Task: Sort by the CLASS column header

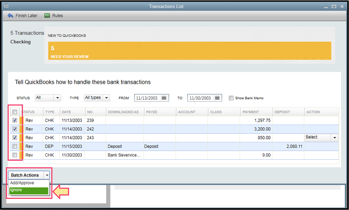Action: coord(216,112)
